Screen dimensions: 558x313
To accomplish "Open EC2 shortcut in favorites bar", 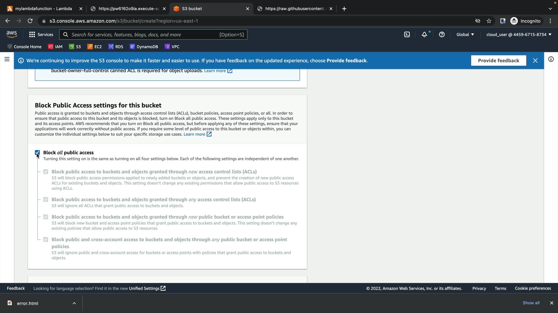I will tap(94, 47).
